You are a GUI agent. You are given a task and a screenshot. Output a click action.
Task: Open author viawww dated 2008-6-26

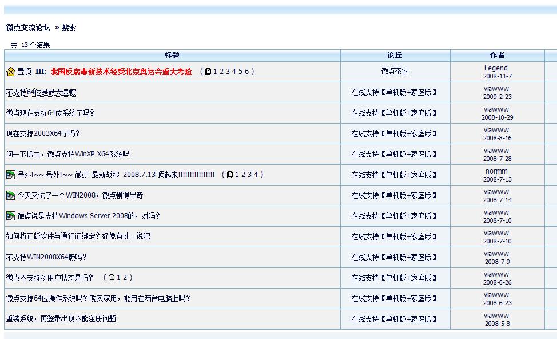pyautogui.click(x=496, y=274)
